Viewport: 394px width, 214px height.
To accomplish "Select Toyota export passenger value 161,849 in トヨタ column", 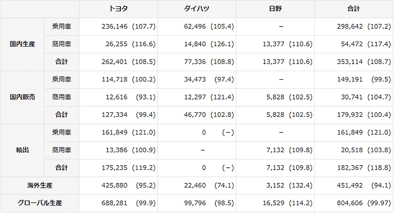I will pyautogui.click(x=114, y=132).
